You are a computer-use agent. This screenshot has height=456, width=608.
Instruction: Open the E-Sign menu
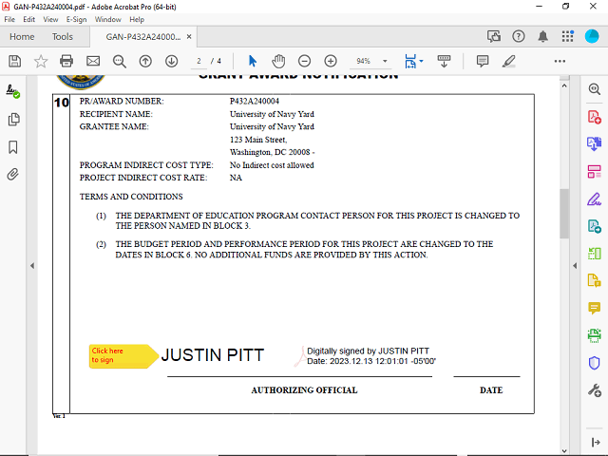pos(76,19)
